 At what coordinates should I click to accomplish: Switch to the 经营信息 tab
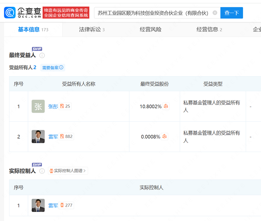pos(209,29)
